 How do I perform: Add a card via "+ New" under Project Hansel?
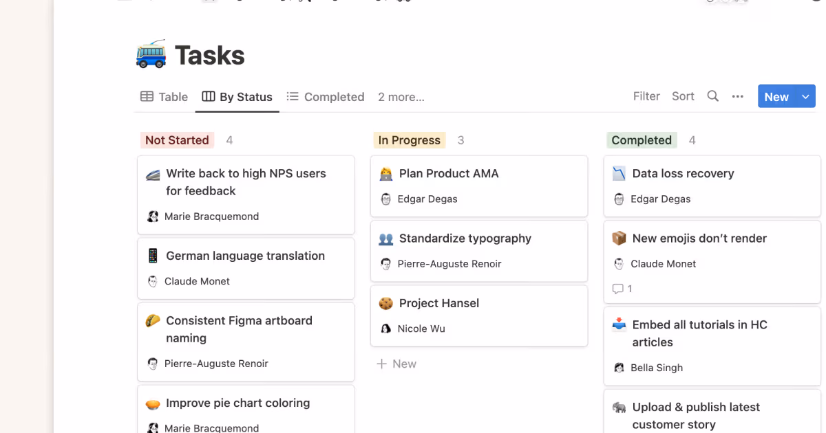coord(396,363)
